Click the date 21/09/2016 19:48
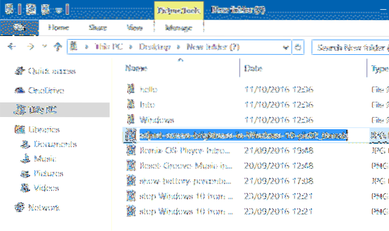The width and height of the screenshot is (389, 231). (279, 151)
